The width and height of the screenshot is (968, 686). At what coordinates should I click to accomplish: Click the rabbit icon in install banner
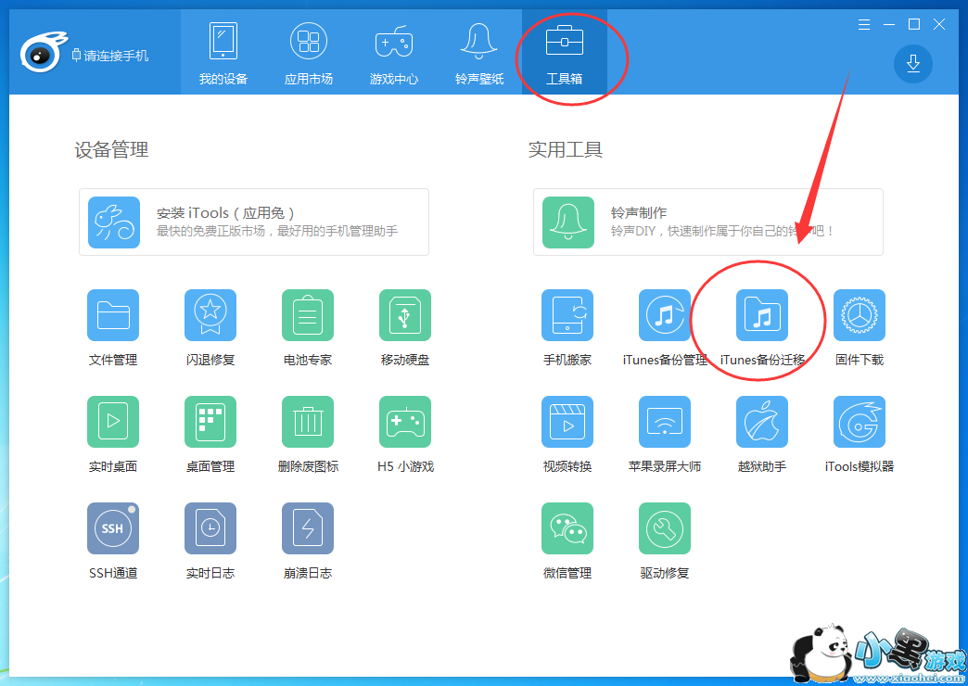click(114, 222)
